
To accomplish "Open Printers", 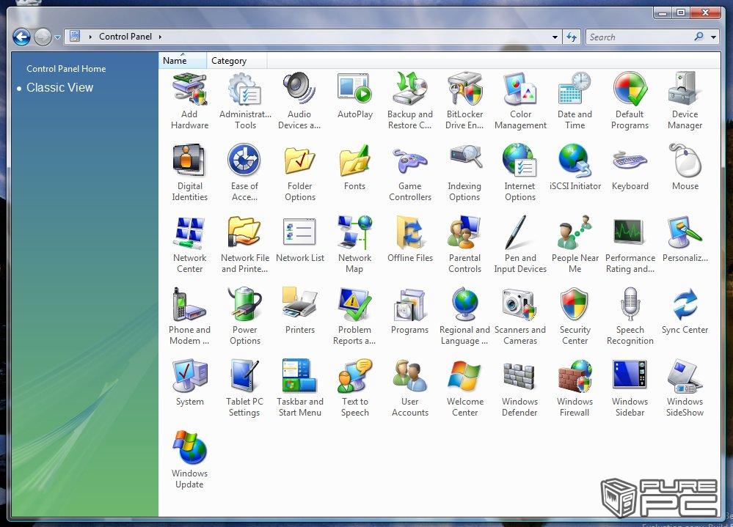I will coord(299,312).
